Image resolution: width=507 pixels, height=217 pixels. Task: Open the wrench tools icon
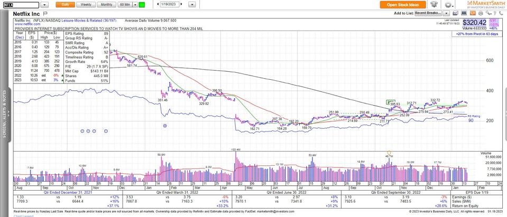(x=488, y=13)
